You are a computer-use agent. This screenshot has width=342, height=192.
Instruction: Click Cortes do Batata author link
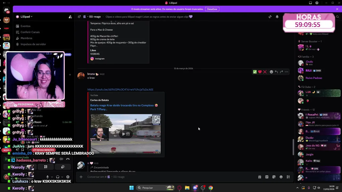[x=99, y=100]
